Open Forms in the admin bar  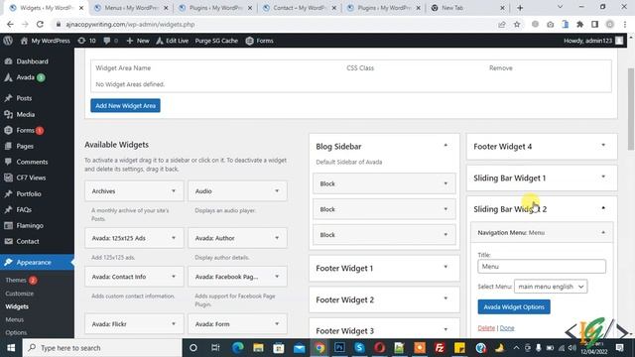pos(259,41)
